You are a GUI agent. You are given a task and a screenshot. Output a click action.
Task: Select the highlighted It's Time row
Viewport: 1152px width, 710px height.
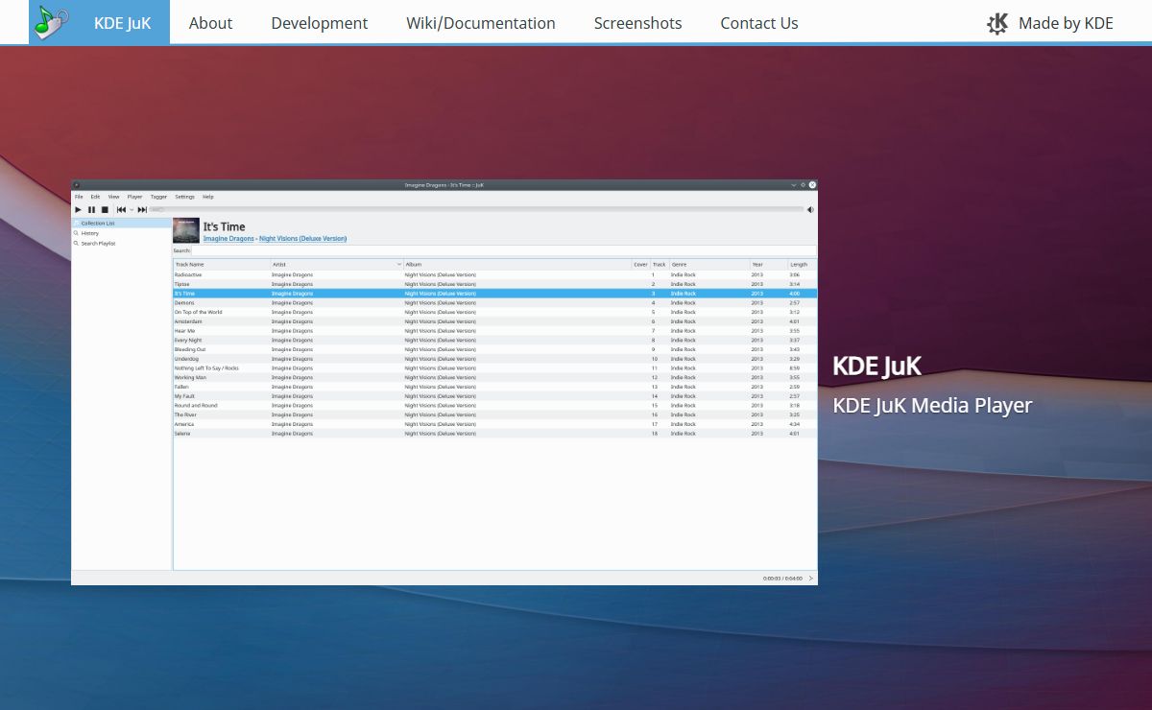pyautogui.click(x=495, y=294)
